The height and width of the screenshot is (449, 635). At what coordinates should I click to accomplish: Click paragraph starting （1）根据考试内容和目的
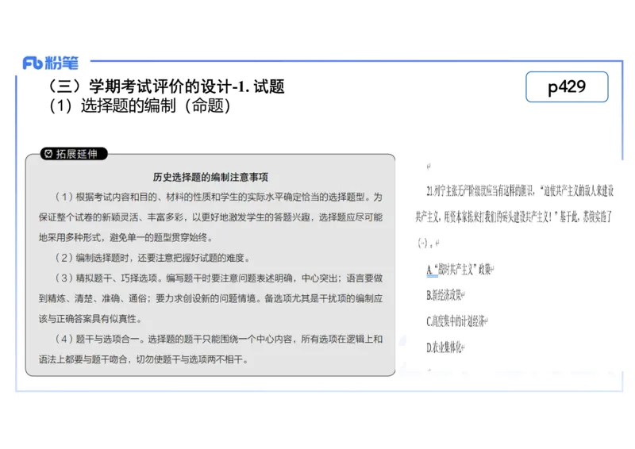pos(218,198)
